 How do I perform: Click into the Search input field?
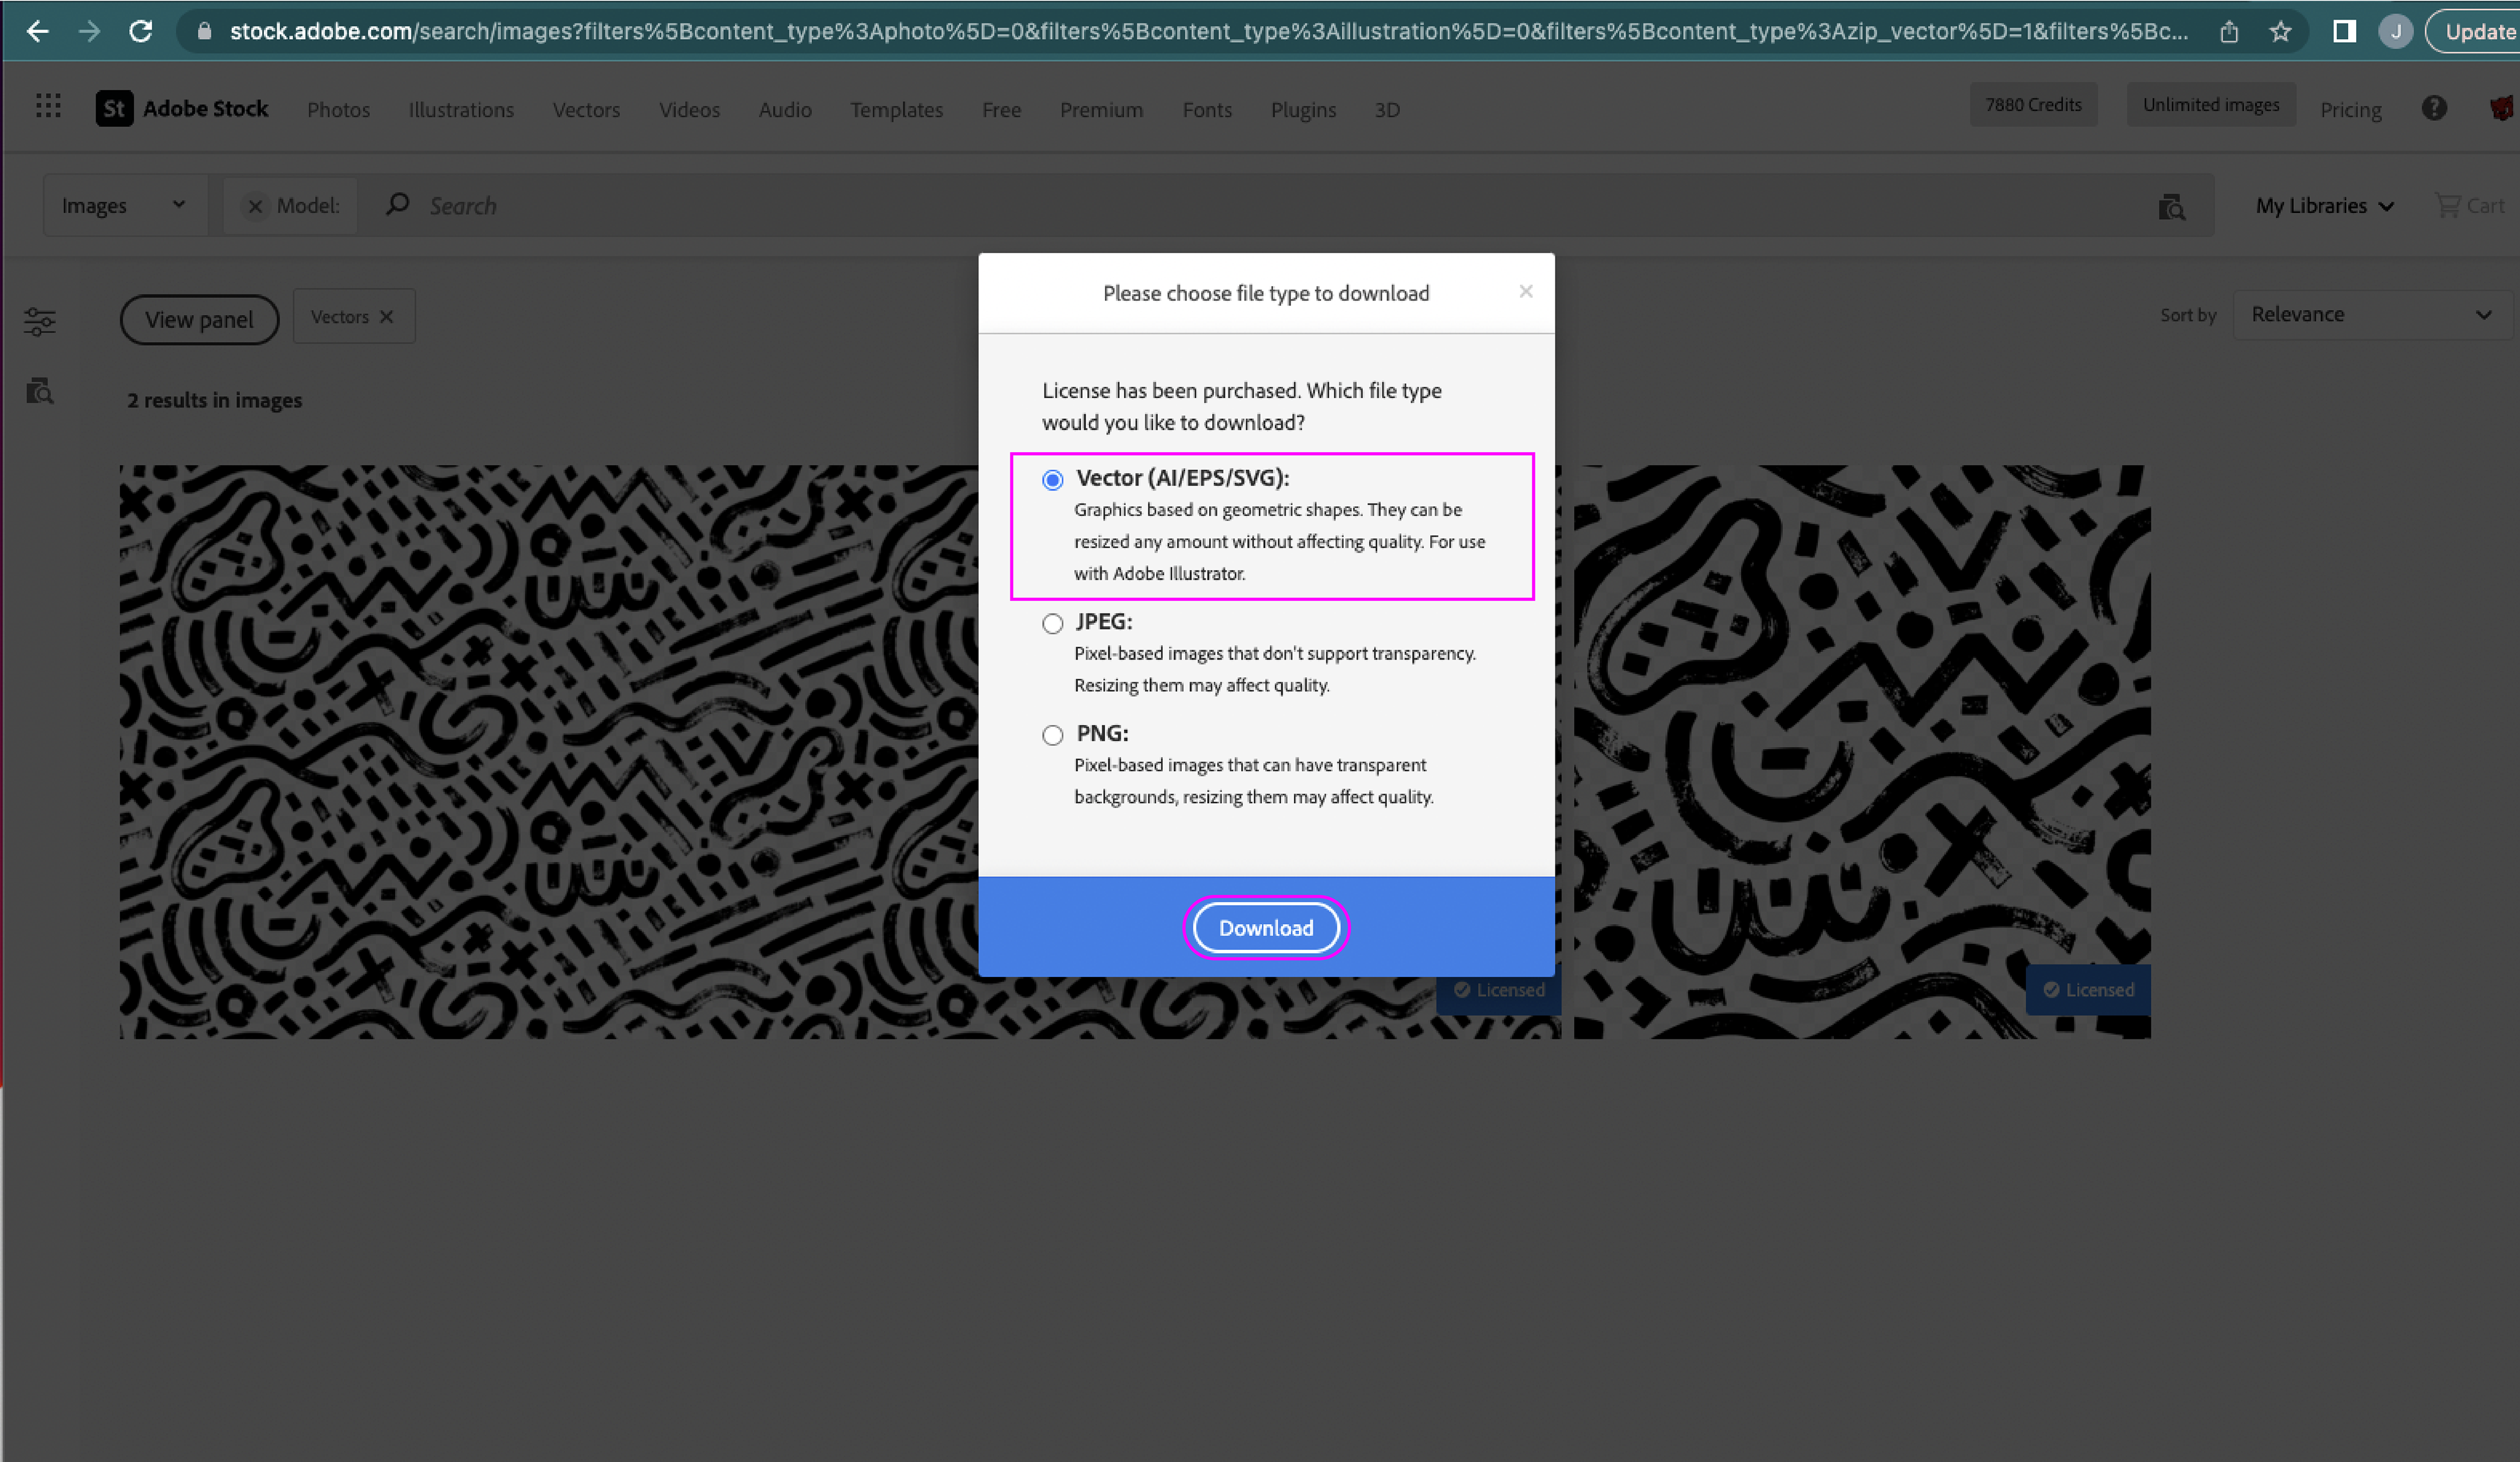(1200, 206)
